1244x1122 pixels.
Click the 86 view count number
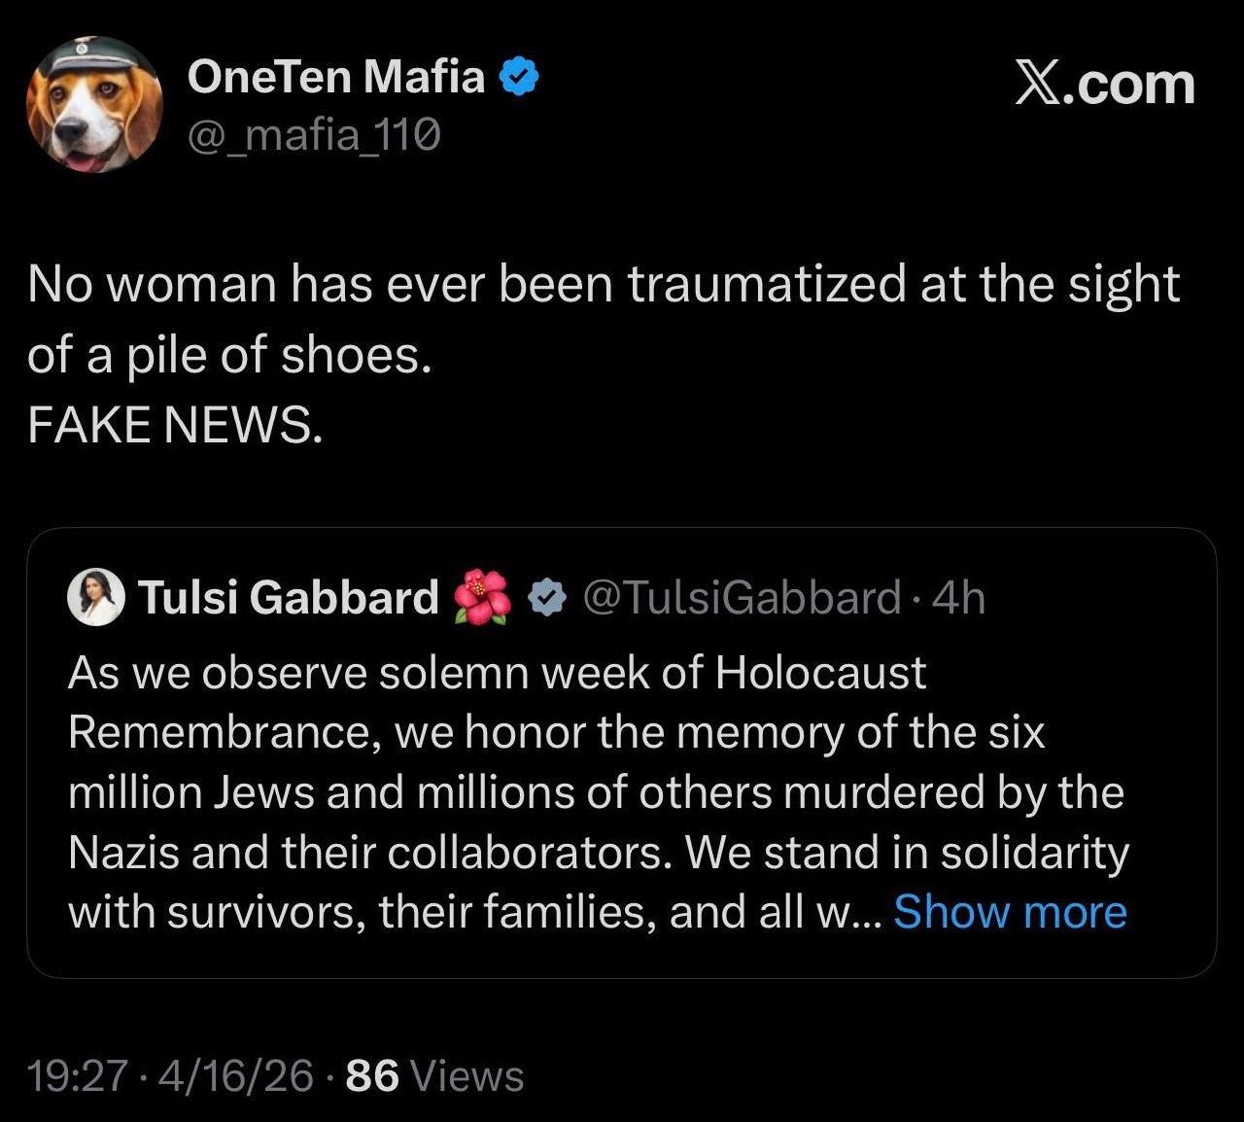[372, 1075]
